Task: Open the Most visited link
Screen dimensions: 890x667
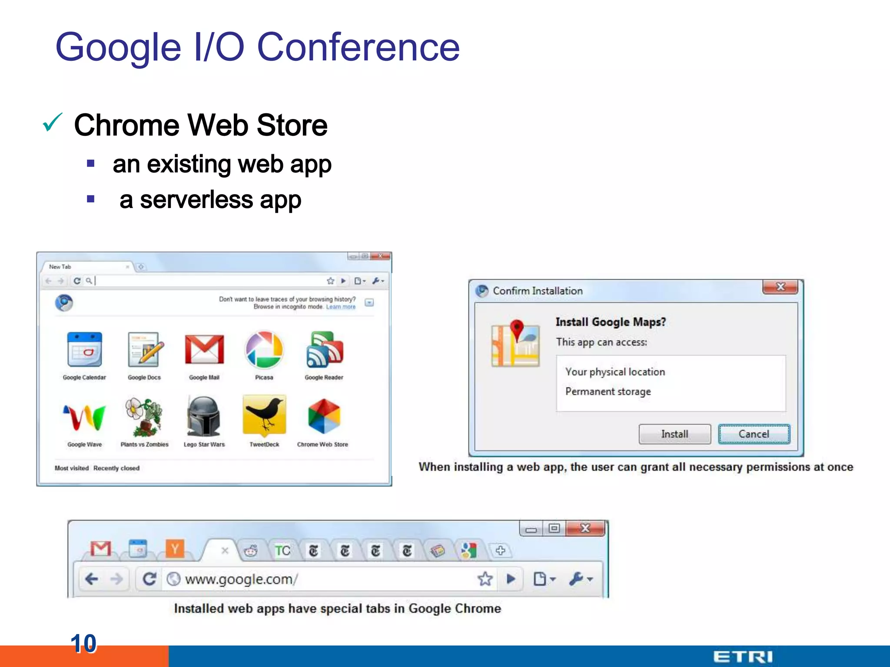Action: pyautogui.click(x=72, y=468)
